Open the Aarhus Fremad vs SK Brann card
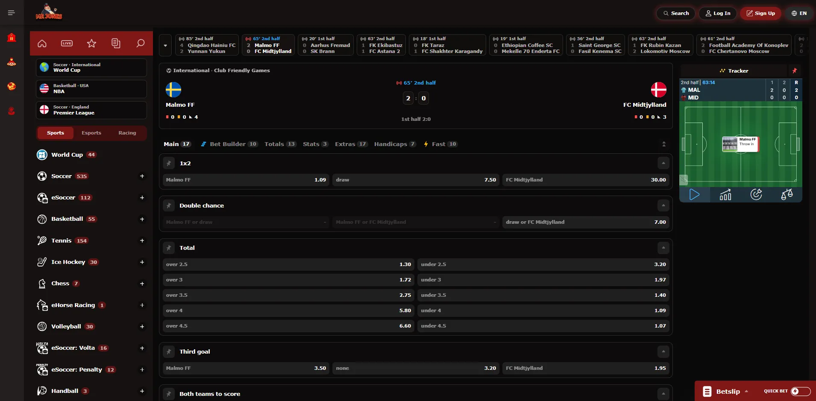Viewport: 816px width, 401px height. pos(326,45)
